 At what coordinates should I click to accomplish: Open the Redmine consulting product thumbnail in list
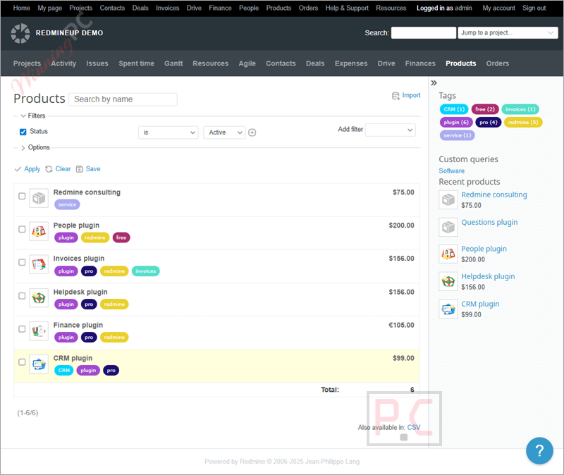[39, 198]
